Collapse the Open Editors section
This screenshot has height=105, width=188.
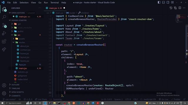tap(18, 13)
